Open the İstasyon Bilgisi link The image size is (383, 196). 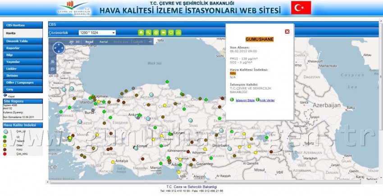click(x=245, y=100)
